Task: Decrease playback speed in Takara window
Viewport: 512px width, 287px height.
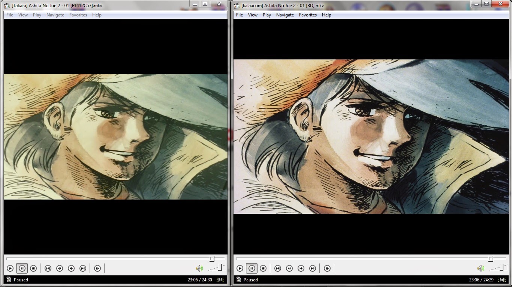Action: pyautogui.click(x=59, y=268)
